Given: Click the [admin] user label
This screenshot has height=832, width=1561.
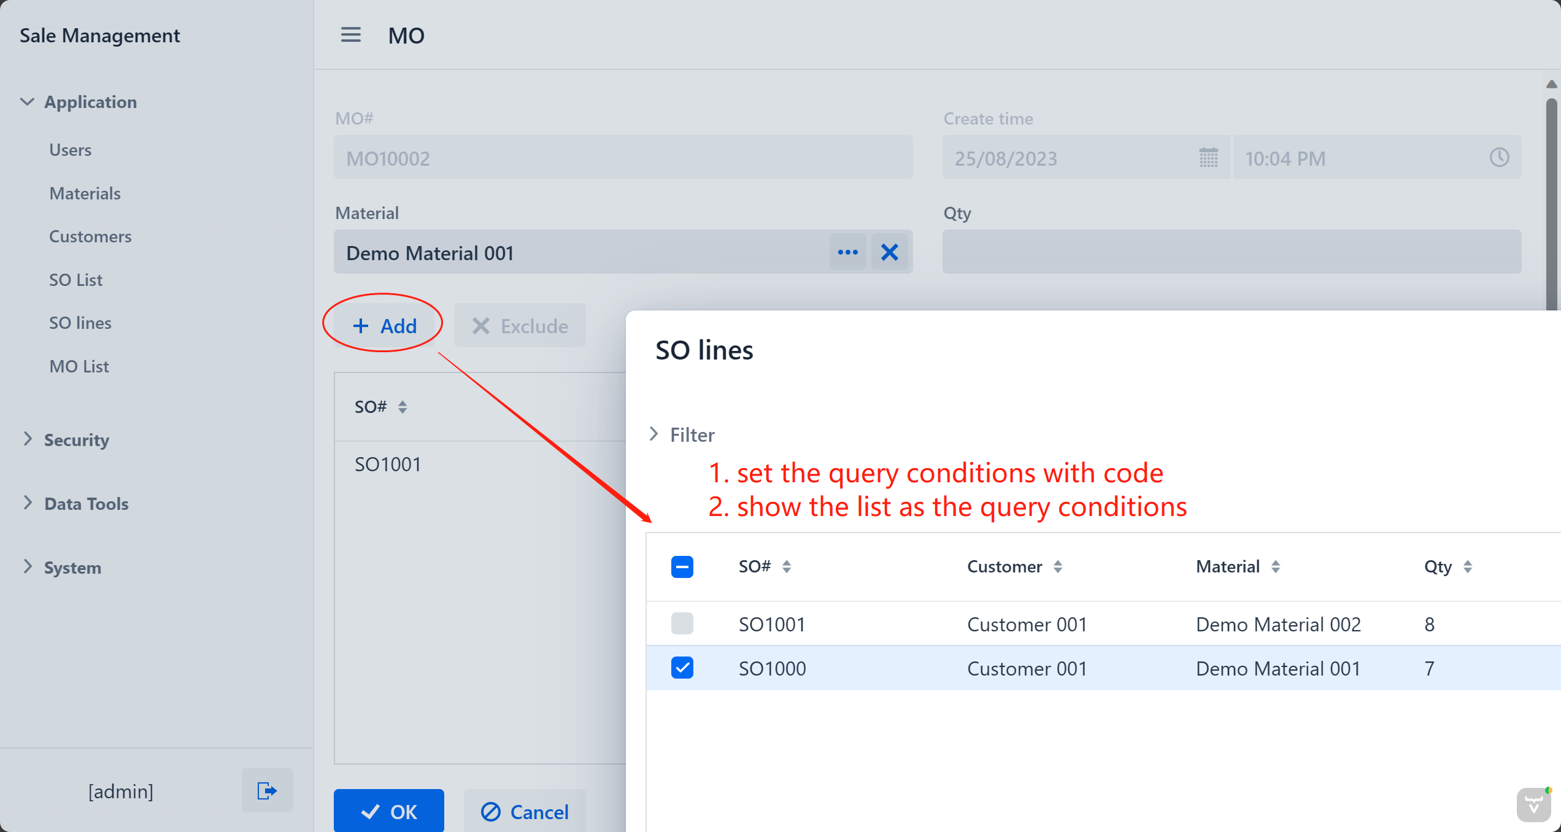Looking at the screenshot, I should 121,791.
